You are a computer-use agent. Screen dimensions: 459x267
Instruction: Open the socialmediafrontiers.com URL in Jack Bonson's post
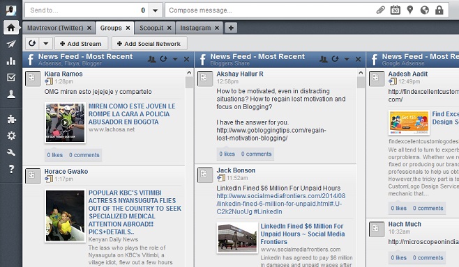(x=281, y=204)
